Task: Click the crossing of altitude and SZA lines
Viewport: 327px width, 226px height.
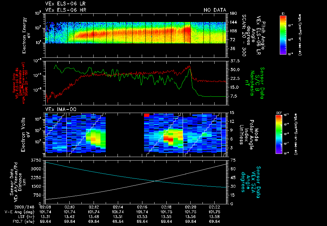Action: (x=155, y=181)
